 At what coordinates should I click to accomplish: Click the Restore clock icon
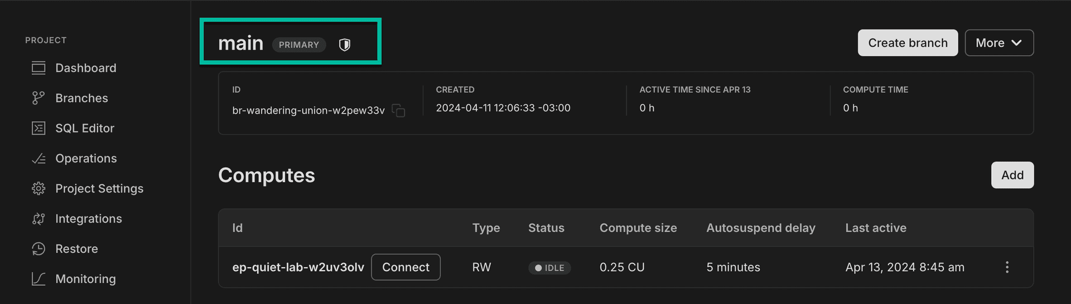click(x=38, y=249)
